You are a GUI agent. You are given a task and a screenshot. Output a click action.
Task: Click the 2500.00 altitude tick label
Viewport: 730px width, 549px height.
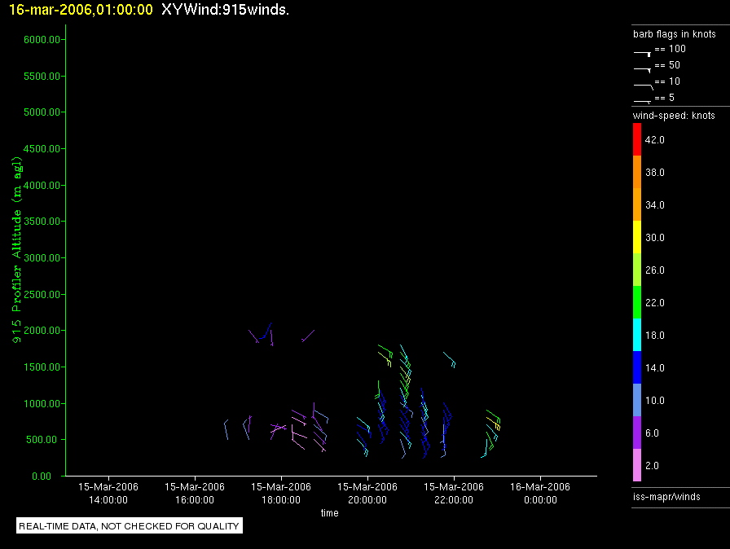click(x=42, y=295)
